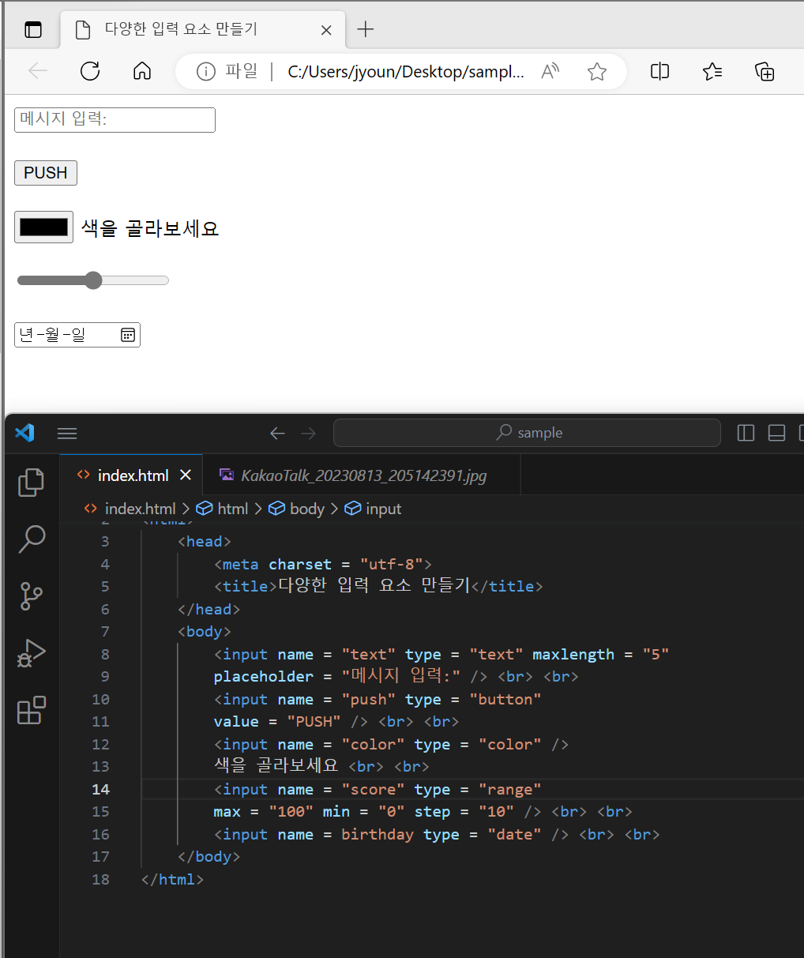Activate the Read aloud icon in address bar
The height and width of the screenshot is (958, 804).
[x=550, y=72]
